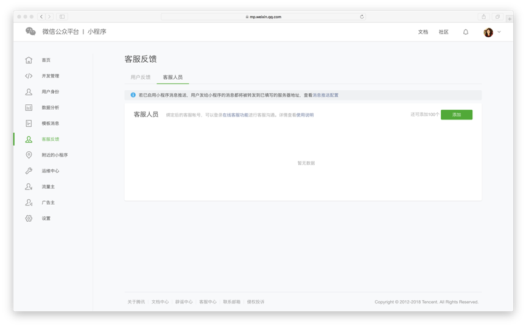The width and height of the screenshot is (526, 326).
Task: Click the 侵权投诉 footer link
Action: pyautogui.click(x=256, y=302)
